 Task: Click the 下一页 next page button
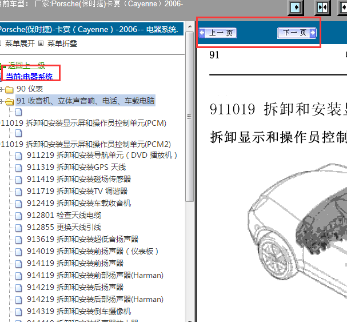coord(297,33)
